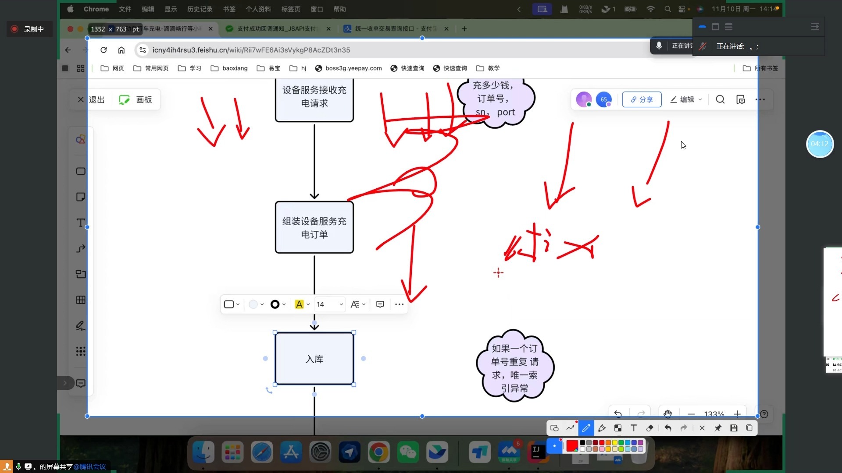Switch to 统一收单交易查询接口 tab

pyautogui.click(x=395, y=28)
